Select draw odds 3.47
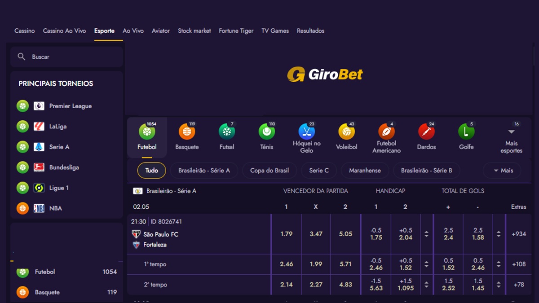This screenshot has width=539, height=303. [316, 234]
